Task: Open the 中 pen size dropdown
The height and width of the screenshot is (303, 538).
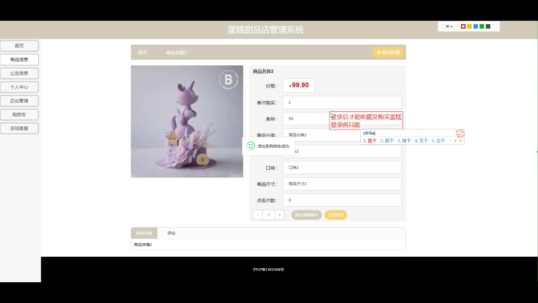Action: [x=449, y=27]
